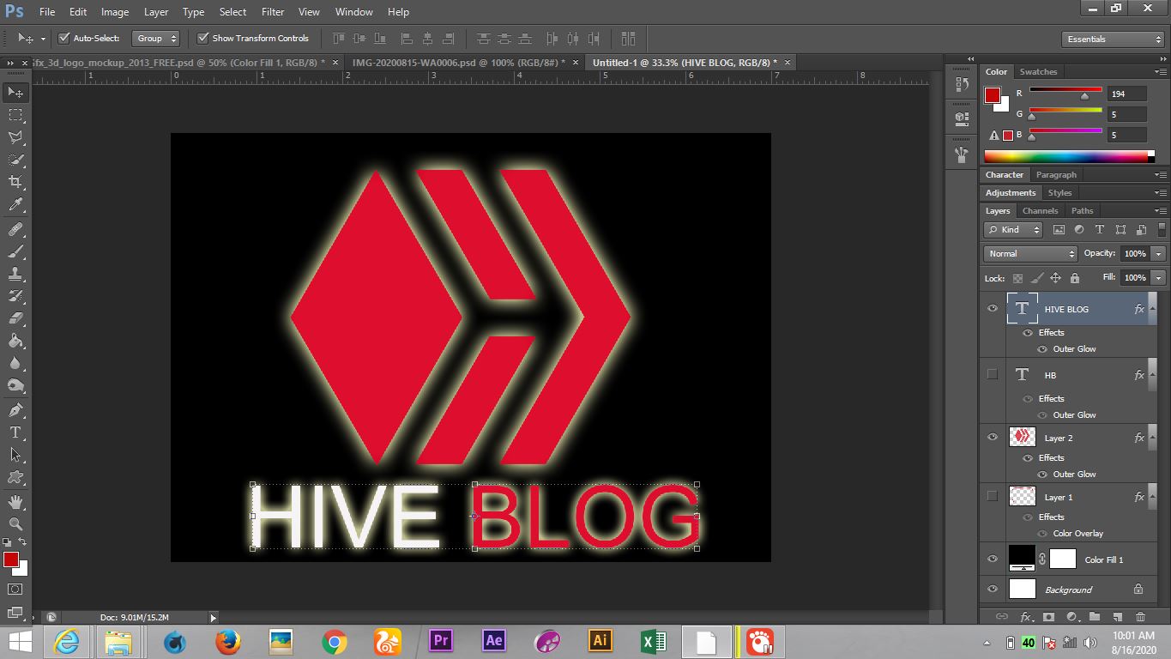Viewport: 1171px width, 659px height.
Task: Click the Link Layers icon
Action: 1001,616
